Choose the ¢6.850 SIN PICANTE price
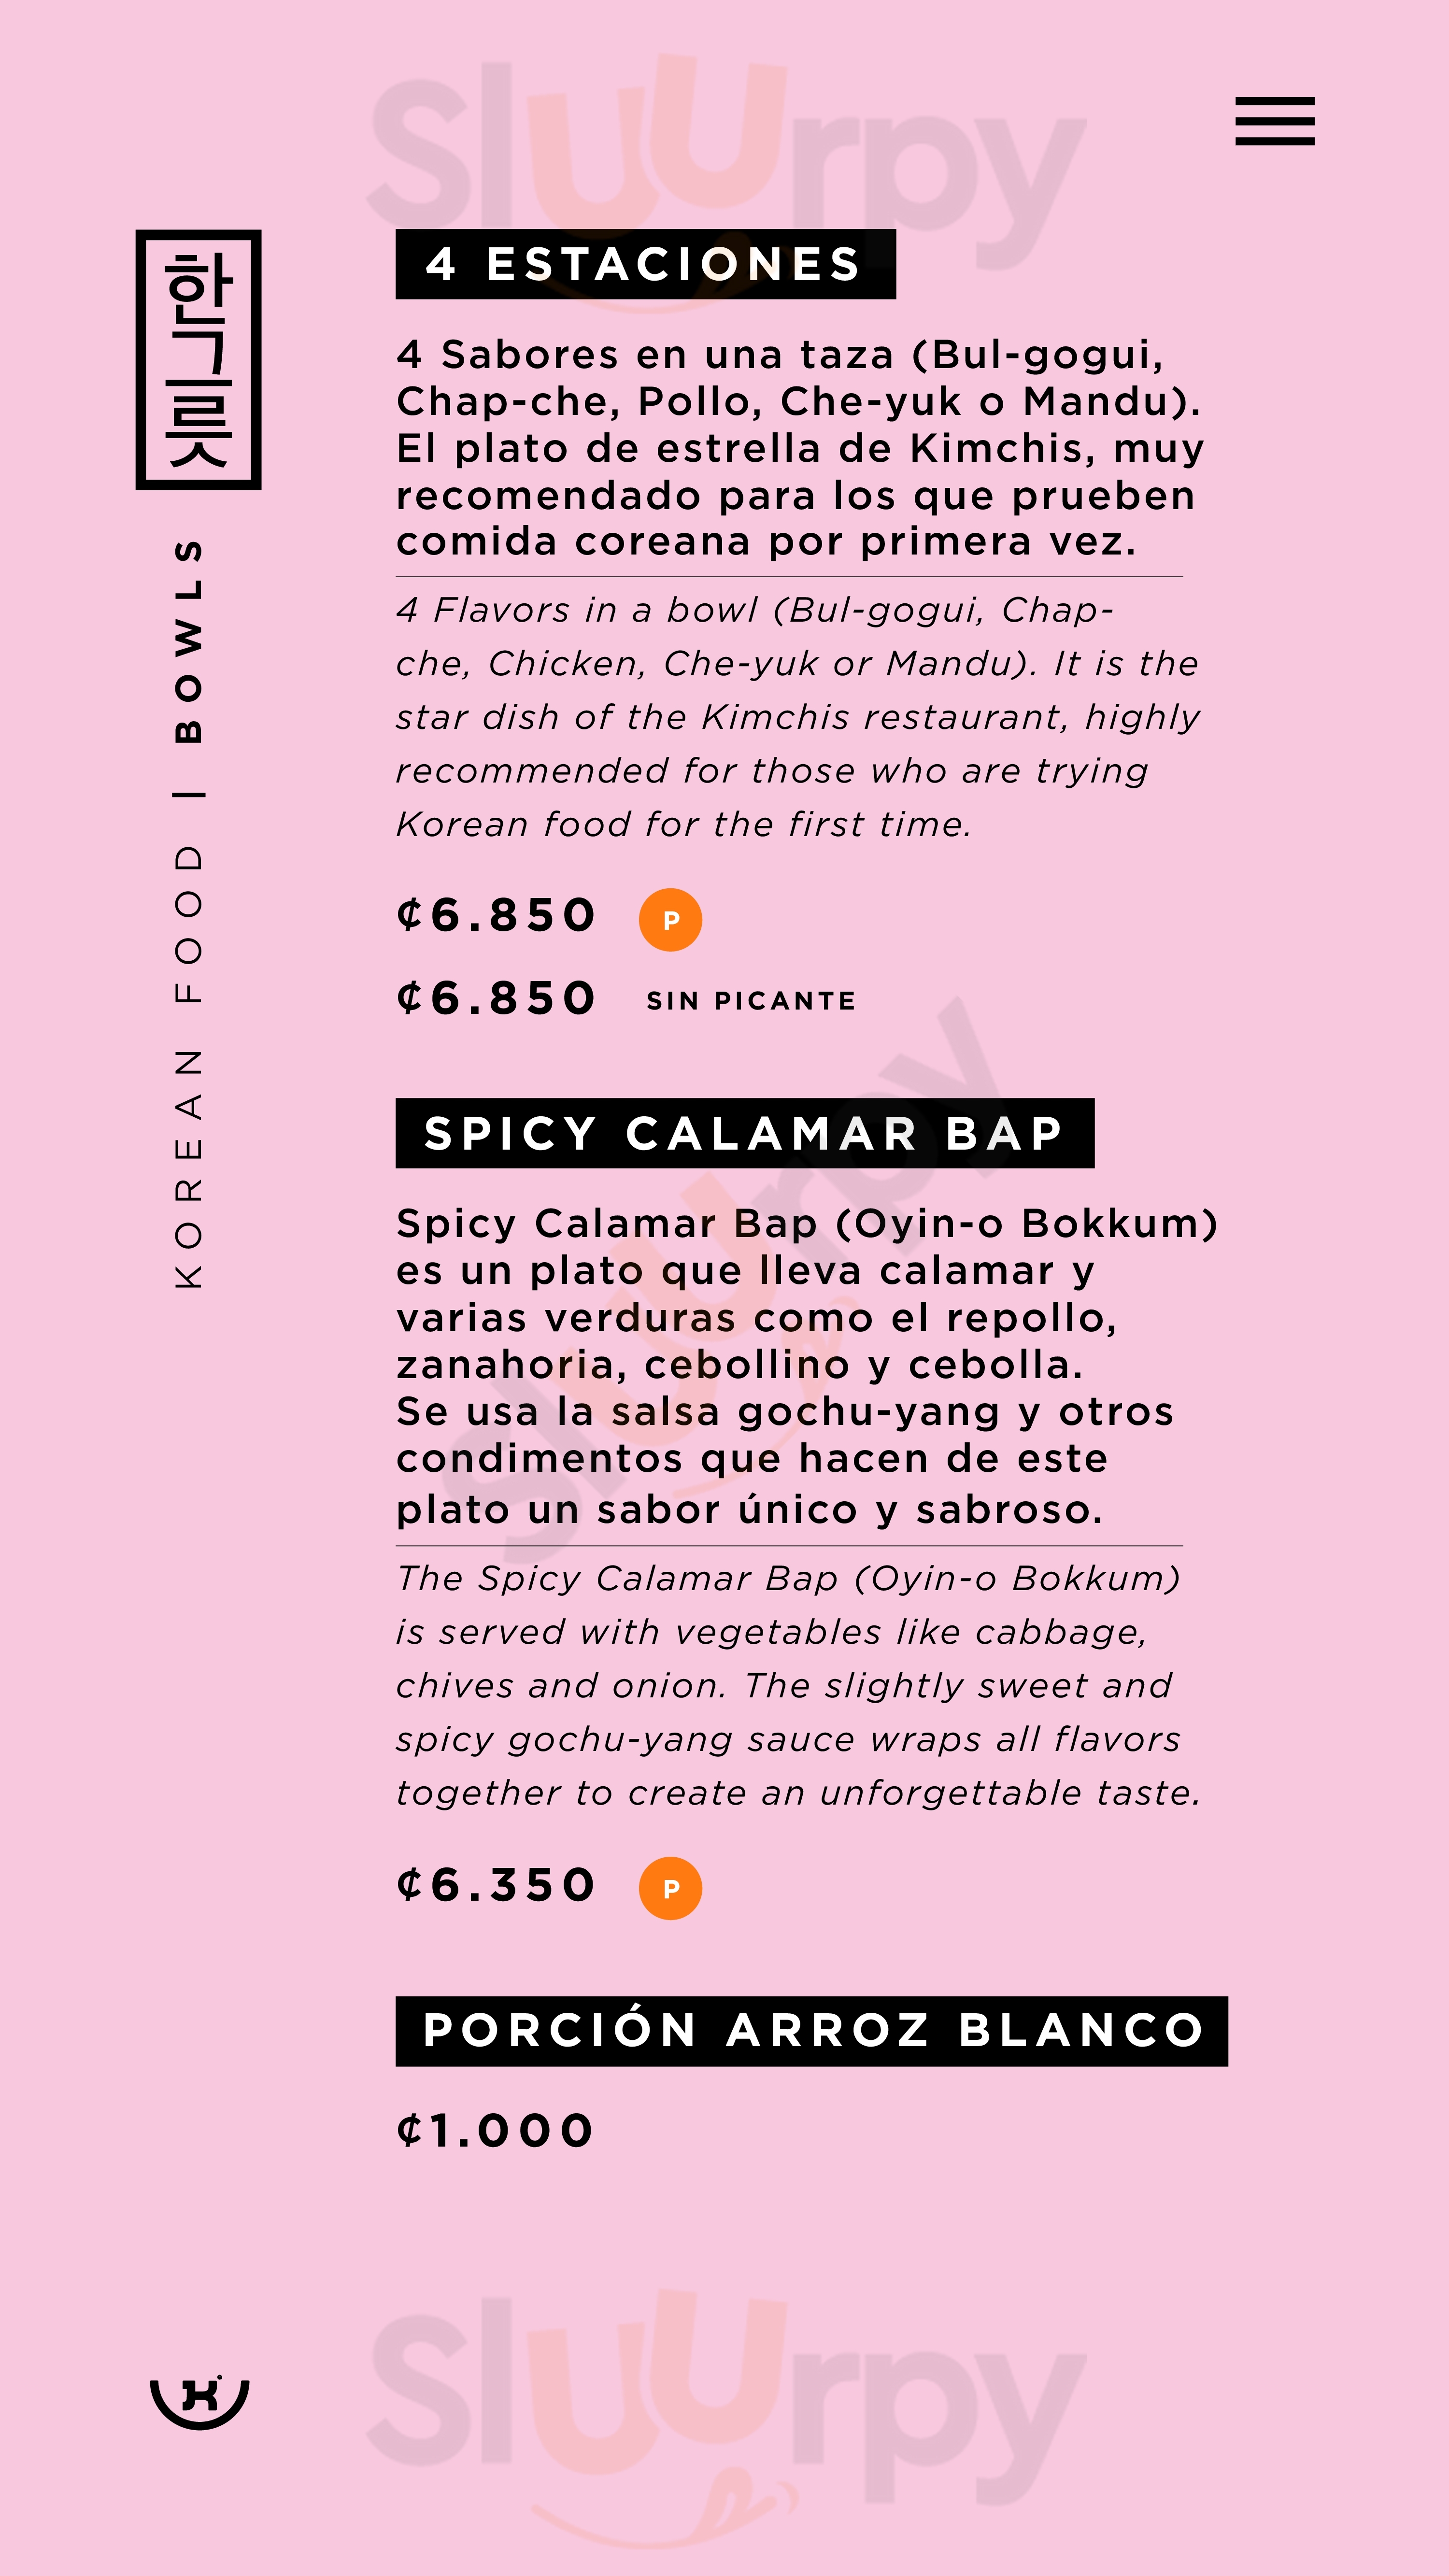1449x2576 pixels. [496, 999]
